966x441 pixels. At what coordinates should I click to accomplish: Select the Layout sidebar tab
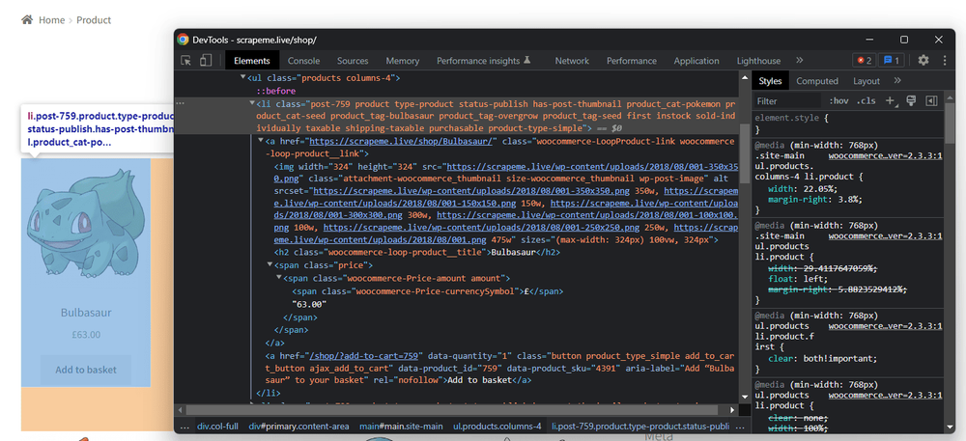[x=867, y=80]
